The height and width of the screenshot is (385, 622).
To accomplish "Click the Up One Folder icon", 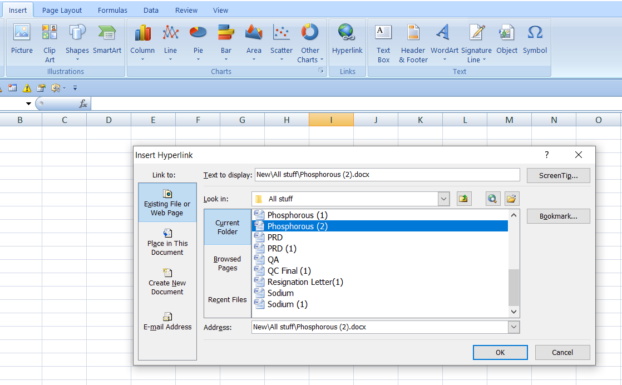I will point(464,199).
